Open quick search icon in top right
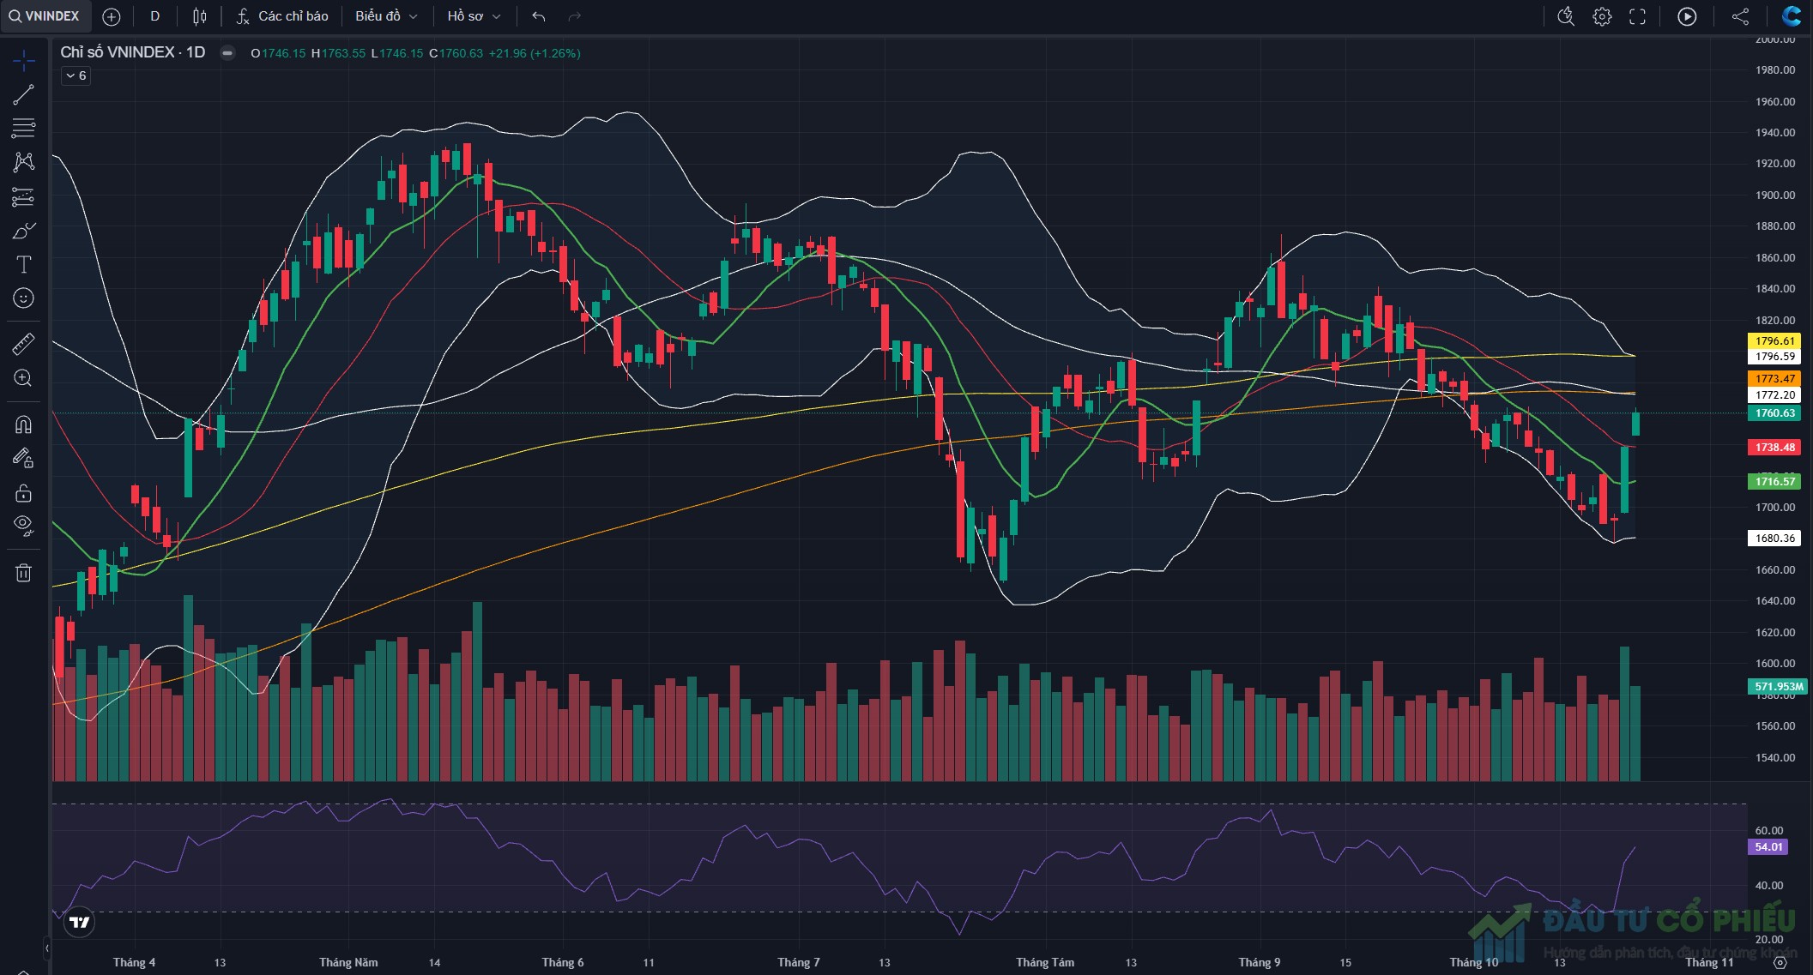The height and width of the screenshot is (975, 1813). 1566,16
